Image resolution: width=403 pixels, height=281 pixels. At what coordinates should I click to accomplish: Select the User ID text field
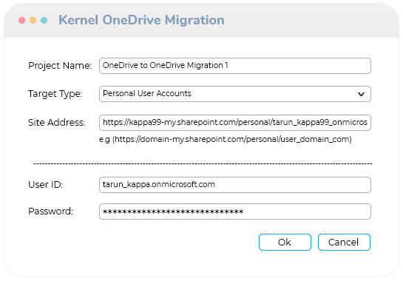235,185
